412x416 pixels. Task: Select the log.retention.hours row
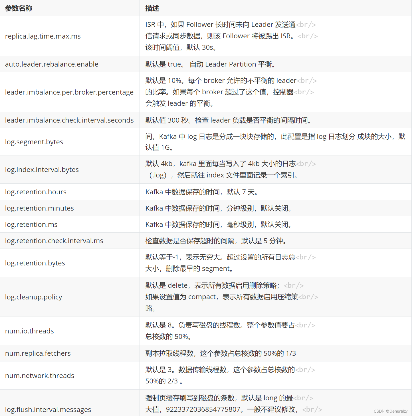[36, 192]
